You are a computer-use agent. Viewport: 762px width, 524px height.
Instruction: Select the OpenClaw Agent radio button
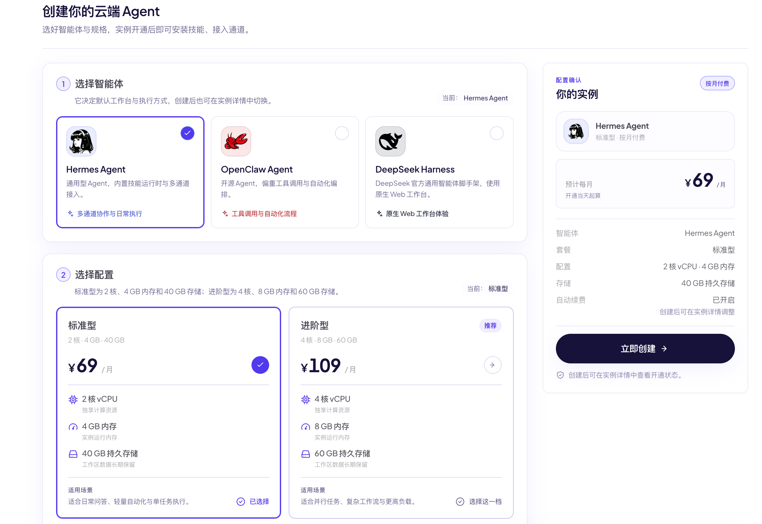tap(342, 133)
